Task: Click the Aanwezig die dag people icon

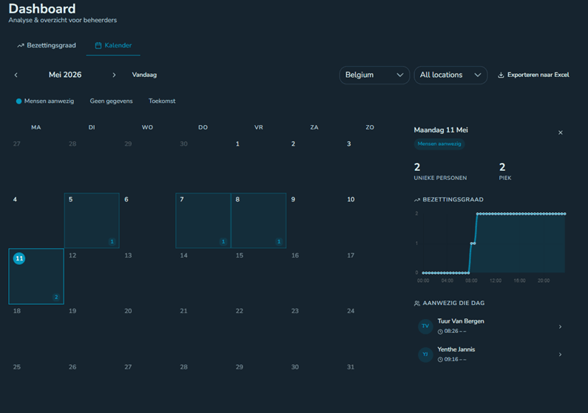Action: point(417,303)
